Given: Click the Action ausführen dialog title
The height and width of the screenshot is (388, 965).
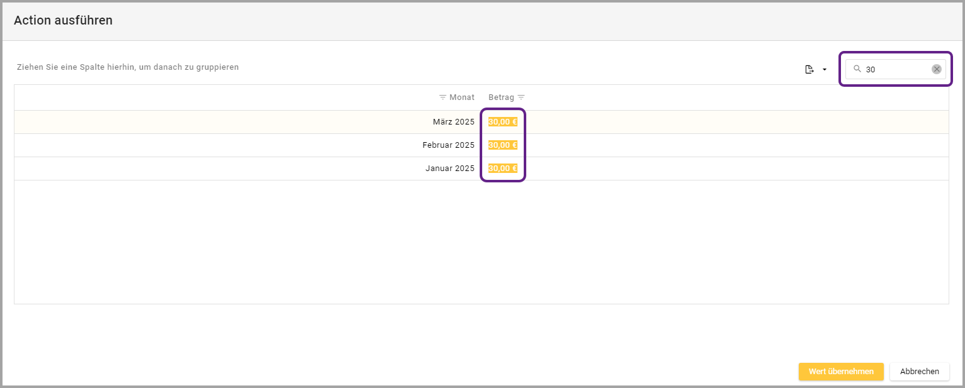Looking at the screenshot, I should [x=63, y=20].
